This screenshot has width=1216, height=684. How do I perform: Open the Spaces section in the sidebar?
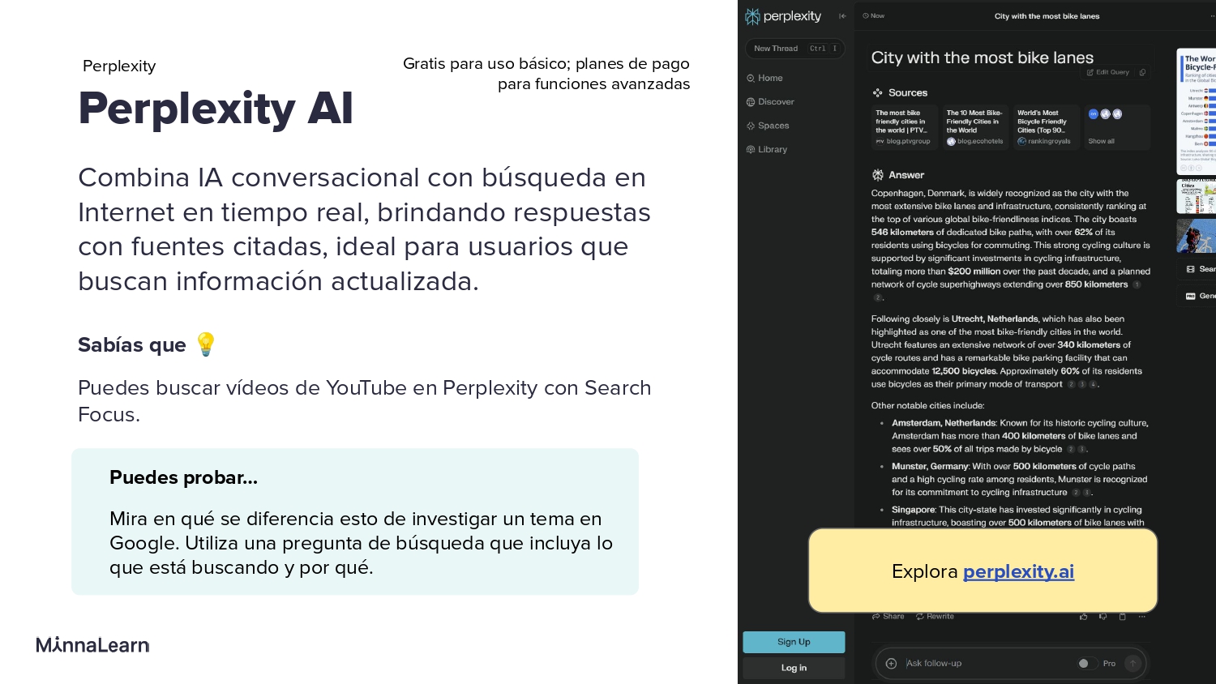pos(768,126)
